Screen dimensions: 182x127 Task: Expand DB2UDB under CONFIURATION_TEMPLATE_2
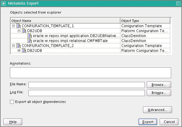point(19,51)
